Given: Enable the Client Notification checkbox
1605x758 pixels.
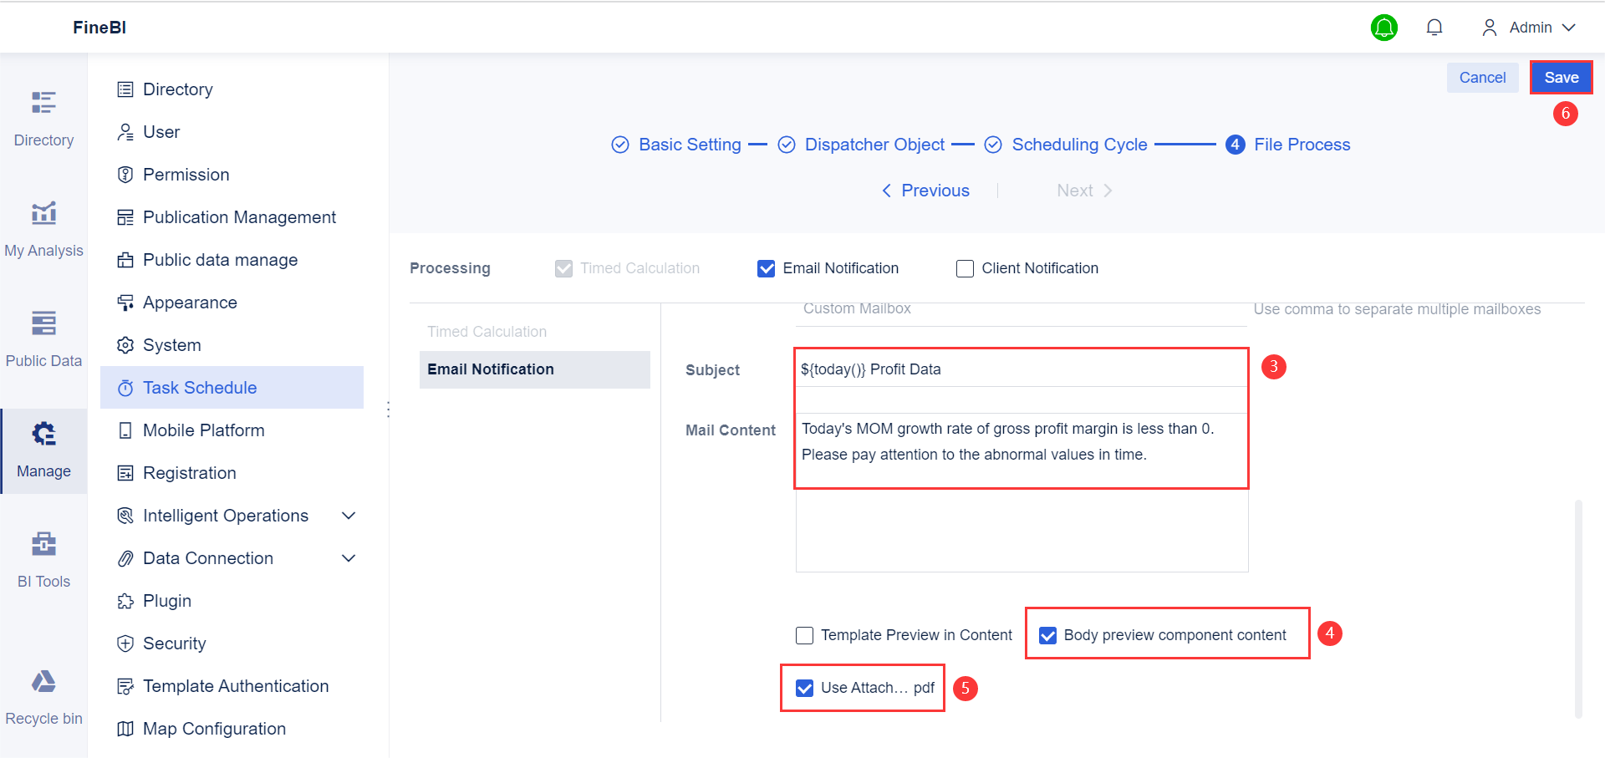Looking at the screenshot, I should tap(965, 268).
